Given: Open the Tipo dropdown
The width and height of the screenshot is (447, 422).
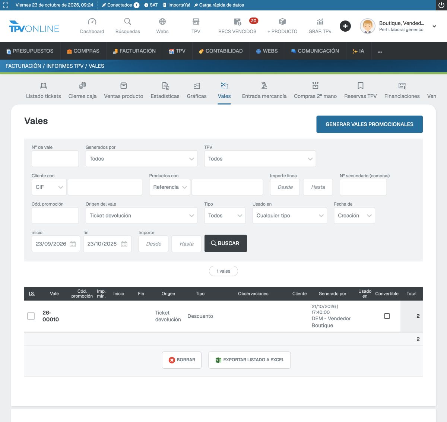Looking at the screenshot, I should pos(225,216).
